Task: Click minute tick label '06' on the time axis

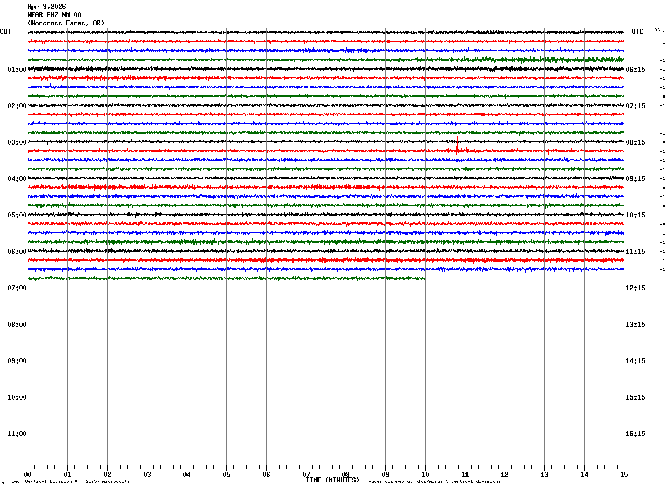Action: [x=266, y=474]
